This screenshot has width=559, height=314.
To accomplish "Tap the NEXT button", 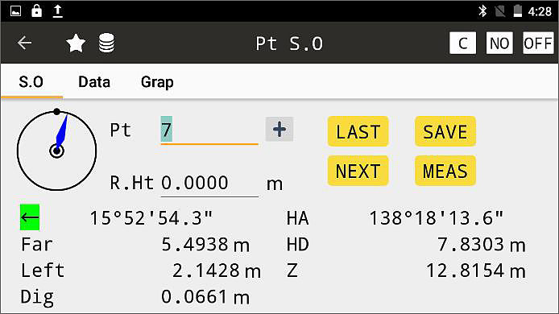I will pyautogui.click(x=358, y=171).
